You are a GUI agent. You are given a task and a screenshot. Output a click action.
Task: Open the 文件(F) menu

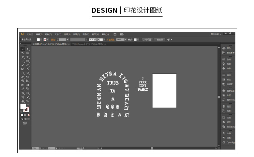tap(30, 34)
